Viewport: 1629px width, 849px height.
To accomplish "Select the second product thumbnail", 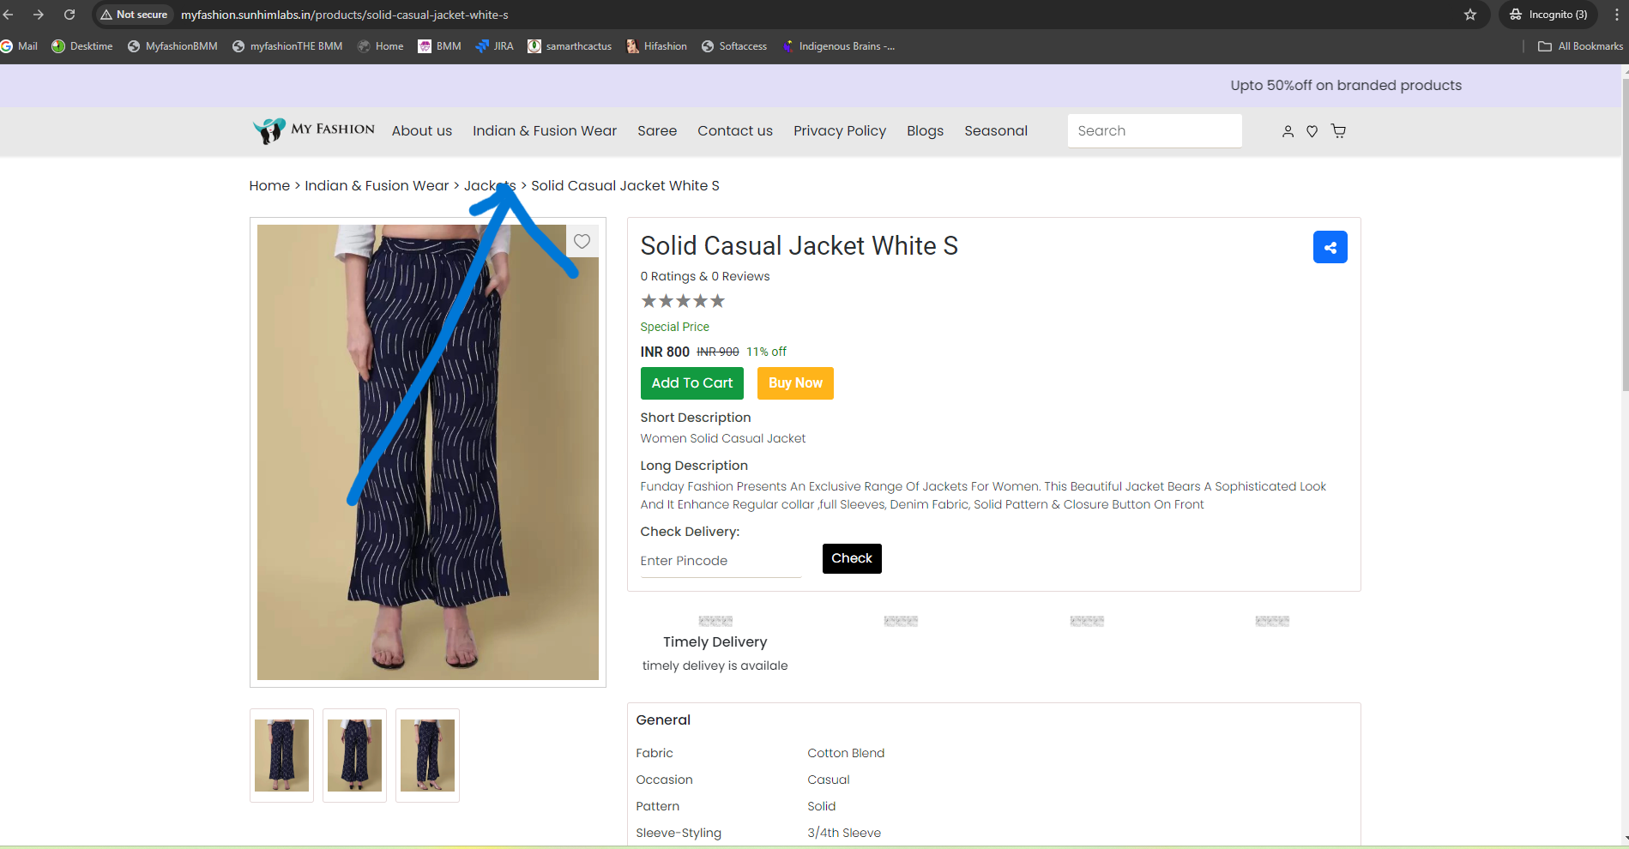I will (x=354, y=756).
